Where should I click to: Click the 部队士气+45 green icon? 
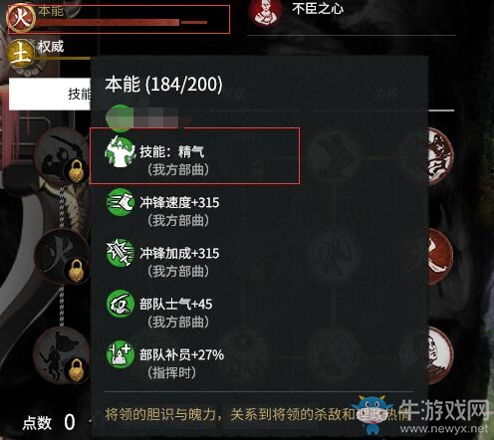coord(120,304)
